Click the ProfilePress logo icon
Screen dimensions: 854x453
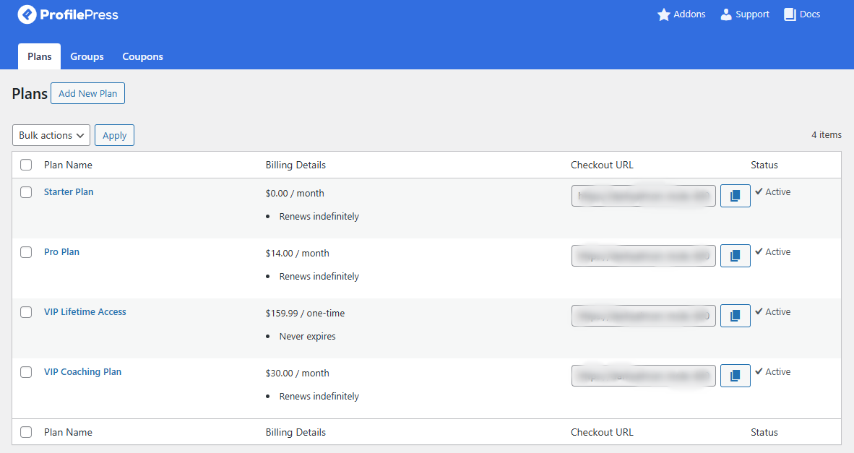tap(27, 14)
